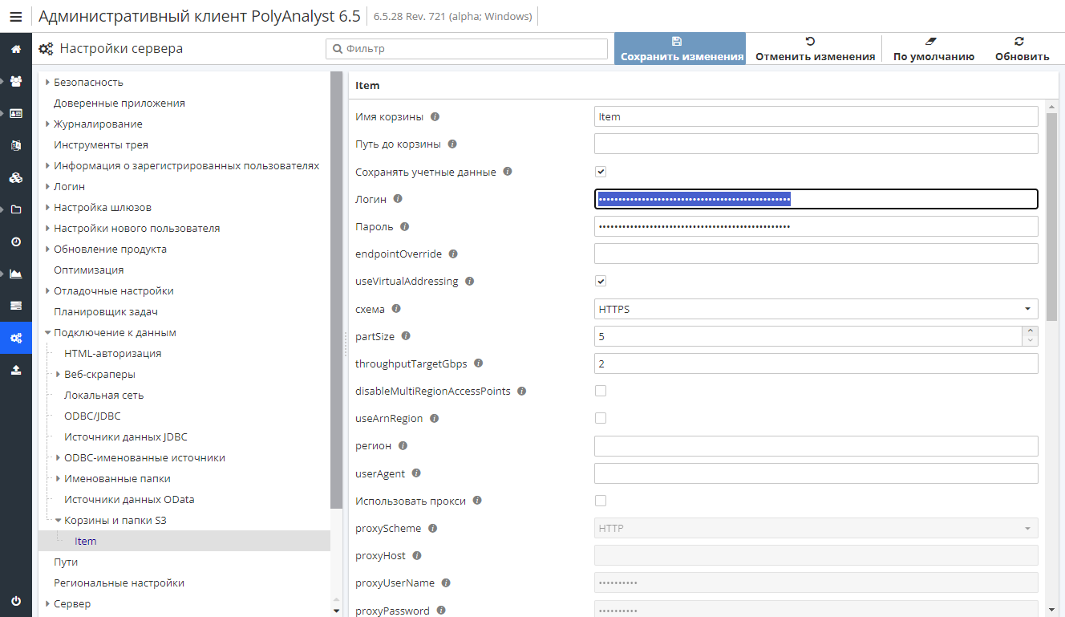Image resolution: width=1065 pixels, height=617 pixels.
Task: Expand the Сервер tree node
Action: pos(47,603)
